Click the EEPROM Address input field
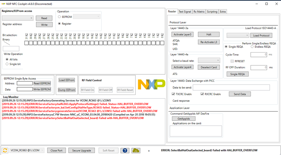The width and height of the screenshot is (281, 155). tap(25, 83)
